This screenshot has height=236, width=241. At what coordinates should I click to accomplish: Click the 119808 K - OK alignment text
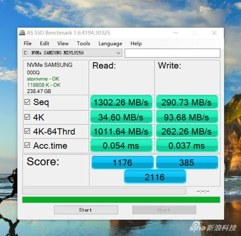[44, 85]
